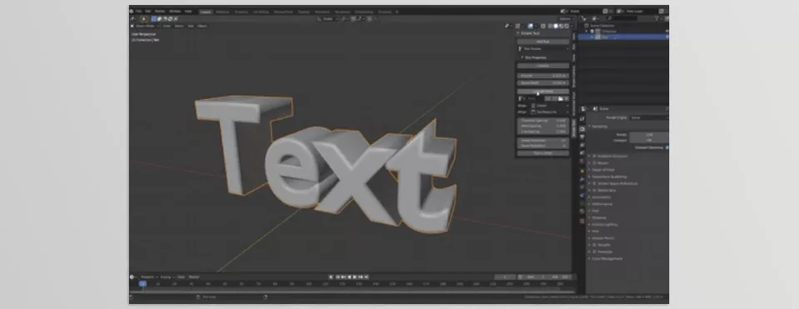This screenshot has height=309, width=799.
Task: Click the Extrude value field
Action: tap(543, 76)
